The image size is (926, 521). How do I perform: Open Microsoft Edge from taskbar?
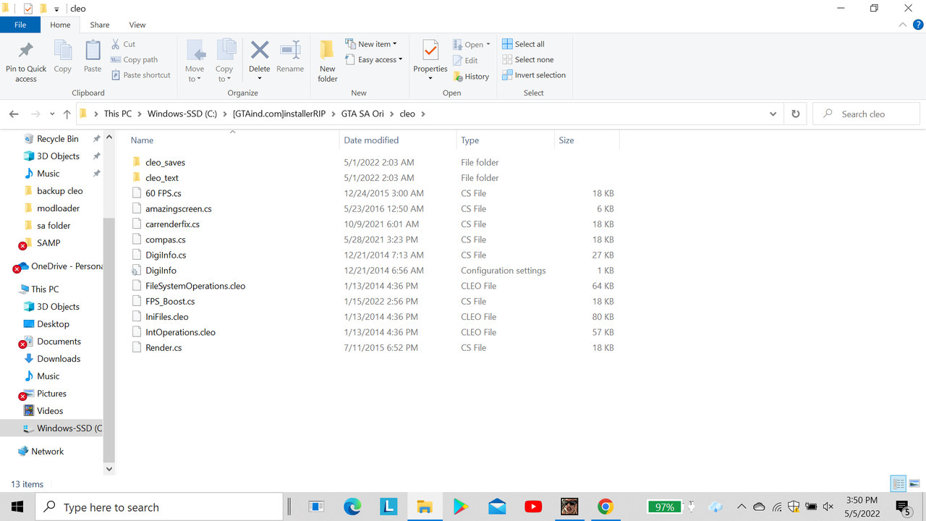(352, 507)
